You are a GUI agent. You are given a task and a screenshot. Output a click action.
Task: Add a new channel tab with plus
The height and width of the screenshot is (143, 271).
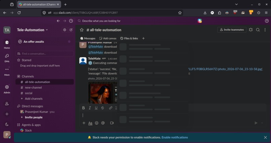[143, 38]
